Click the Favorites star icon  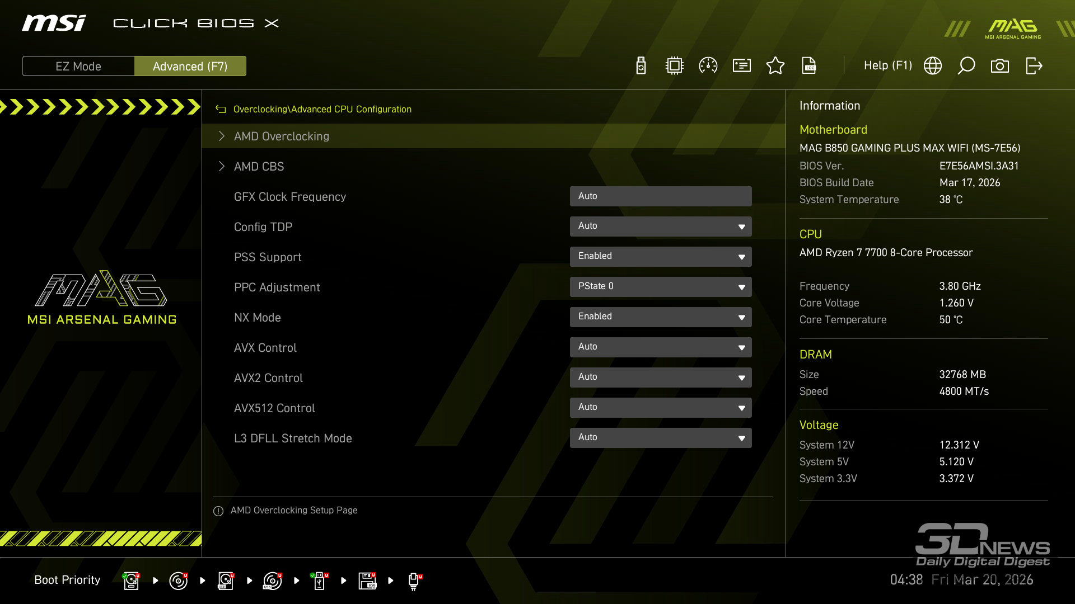coord(775,66)
